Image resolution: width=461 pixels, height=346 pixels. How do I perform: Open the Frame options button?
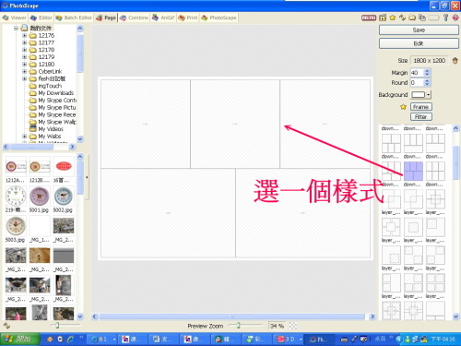click(421, 107)
